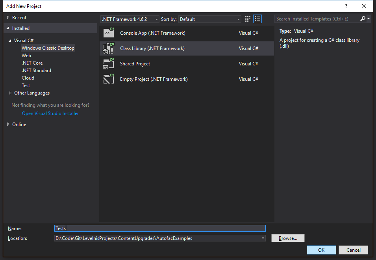The width and height of the screenshot is (376, 260).
Task: Select the Visual C# tree label
Action: pos(24,41)
